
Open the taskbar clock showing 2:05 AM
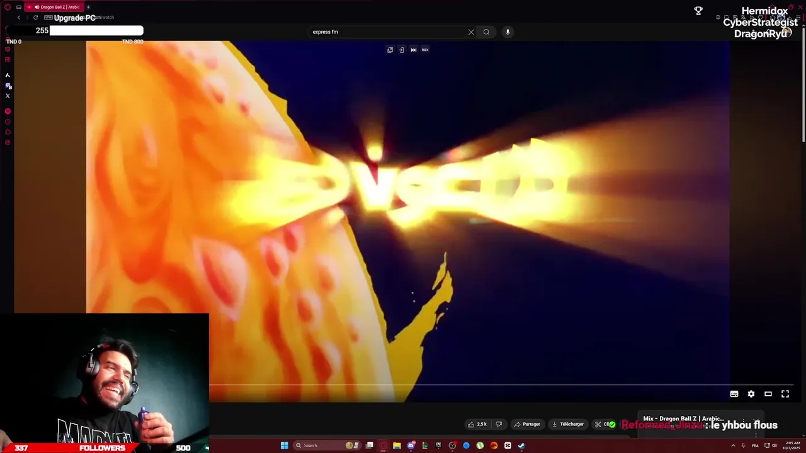(x=792, y=445)
